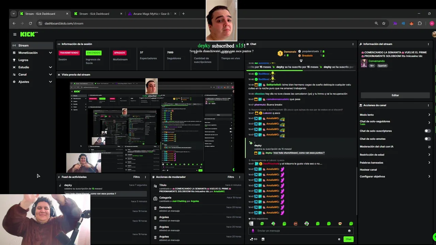Screen dimensions: 436x245
Task: Select the first grey emote in emote row
Action: [x=251, y=224]
